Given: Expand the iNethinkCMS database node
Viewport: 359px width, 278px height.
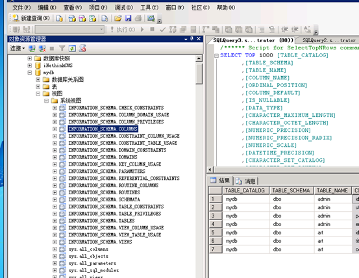Looking at the screenshot, I should point(29,66).
